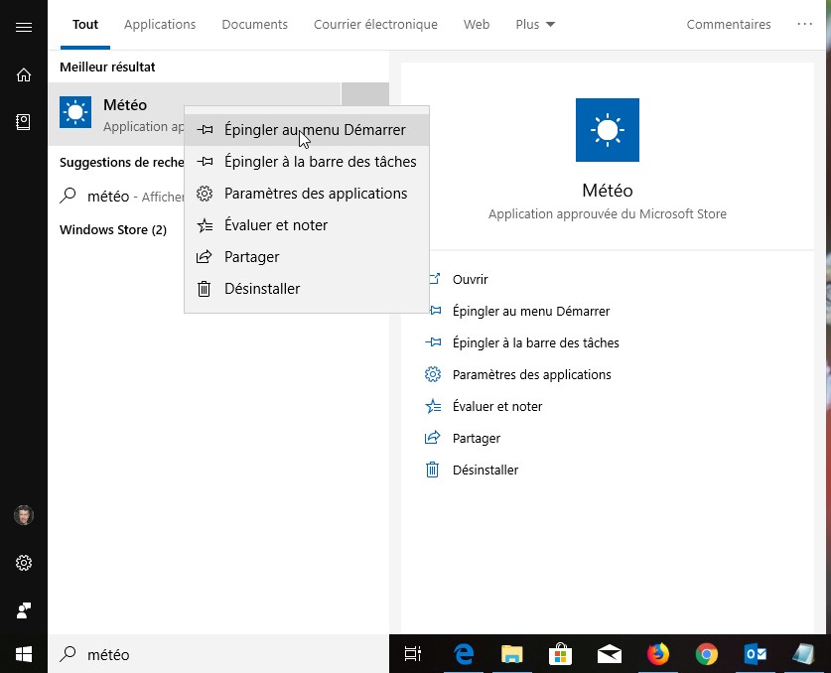Click the user account avatar in the sidebar
This screenshot has height=673, width=831.
pos(24,515)
